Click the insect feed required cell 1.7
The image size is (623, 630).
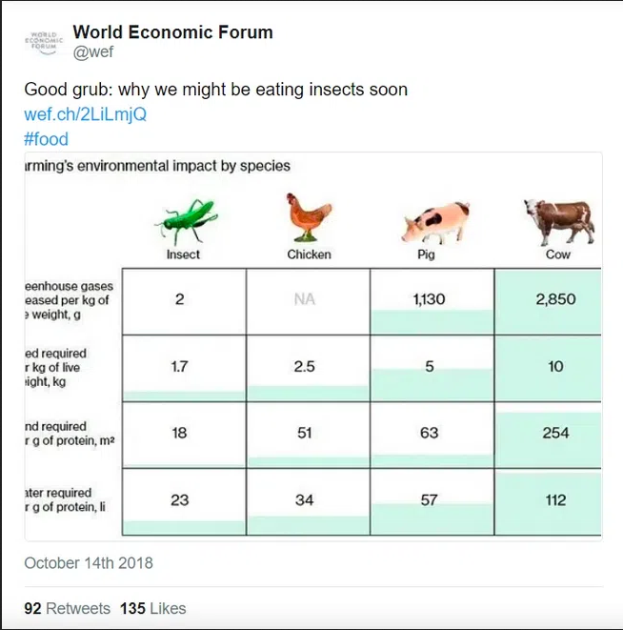179,366
